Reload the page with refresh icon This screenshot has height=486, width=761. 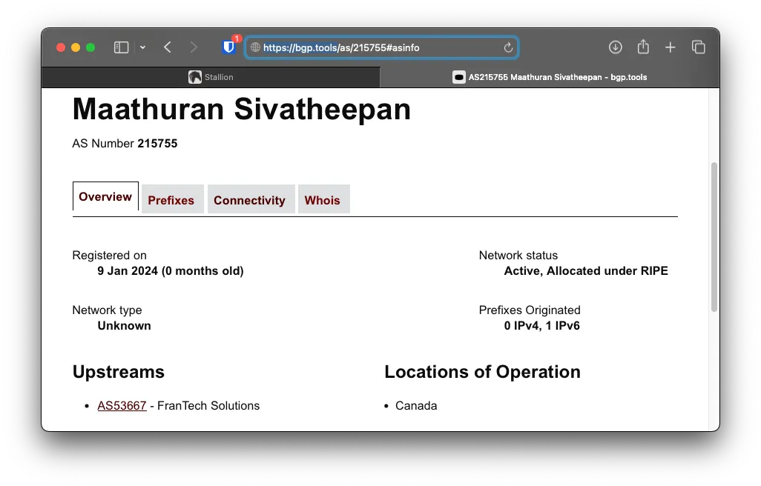pyautogui.click(x=508, y=47)
